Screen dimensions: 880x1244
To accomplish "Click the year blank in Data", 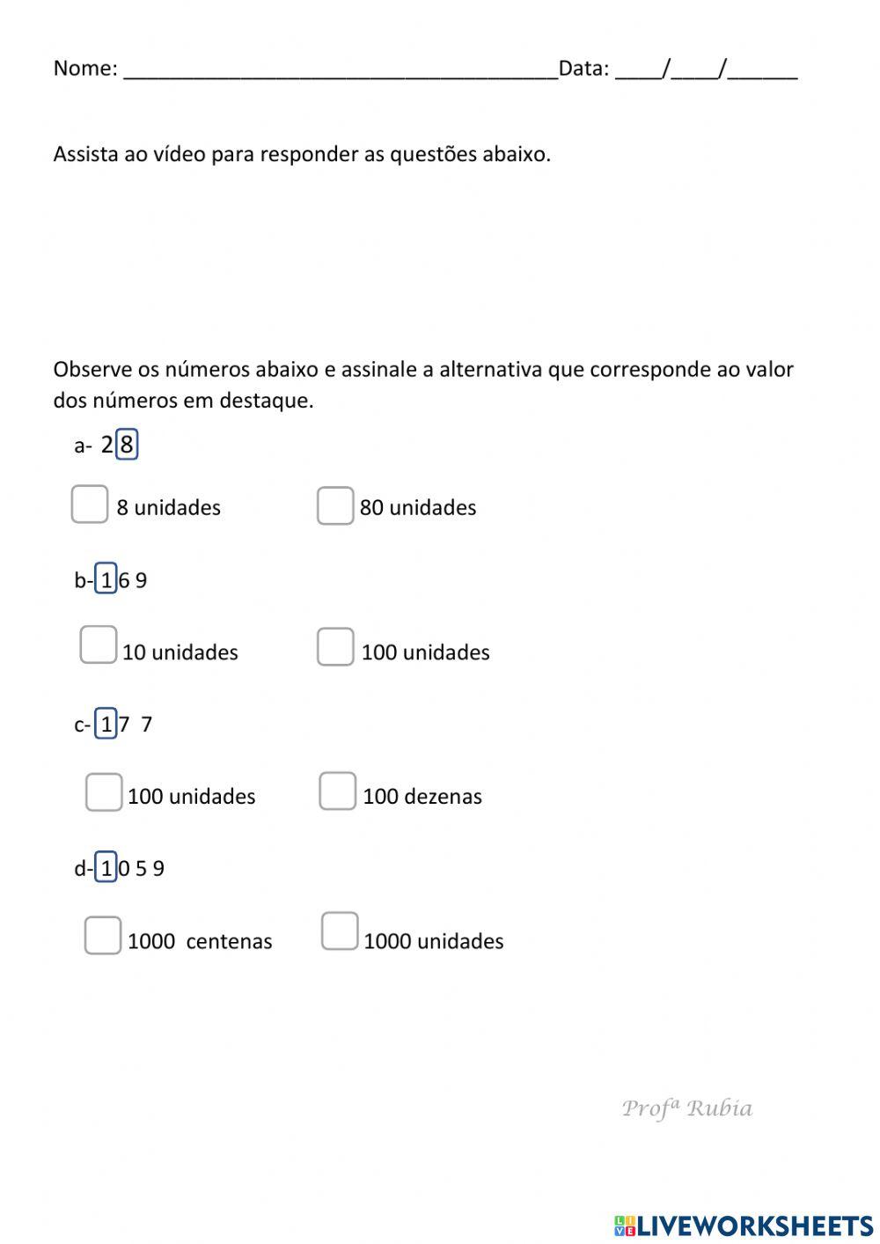I will tap(763, 70).
